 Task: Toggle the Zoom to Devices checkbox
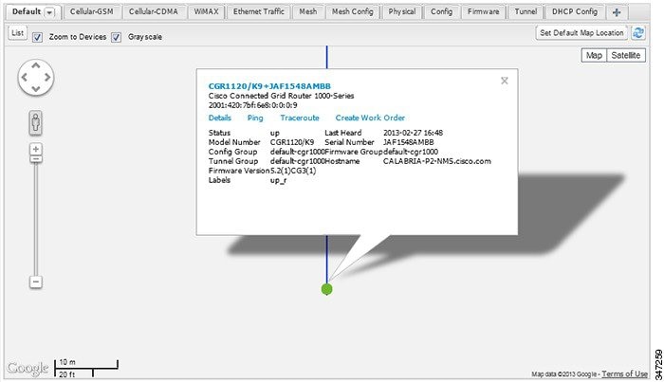coord(37,37)
